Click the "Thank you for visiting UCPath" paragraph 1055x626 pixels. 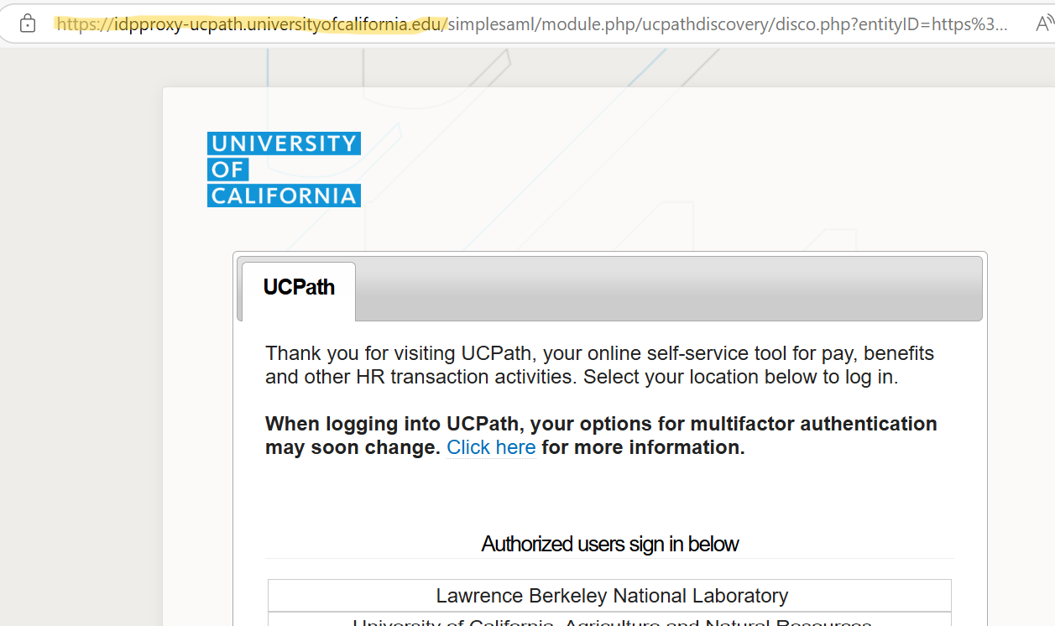(x=599, y=365)
